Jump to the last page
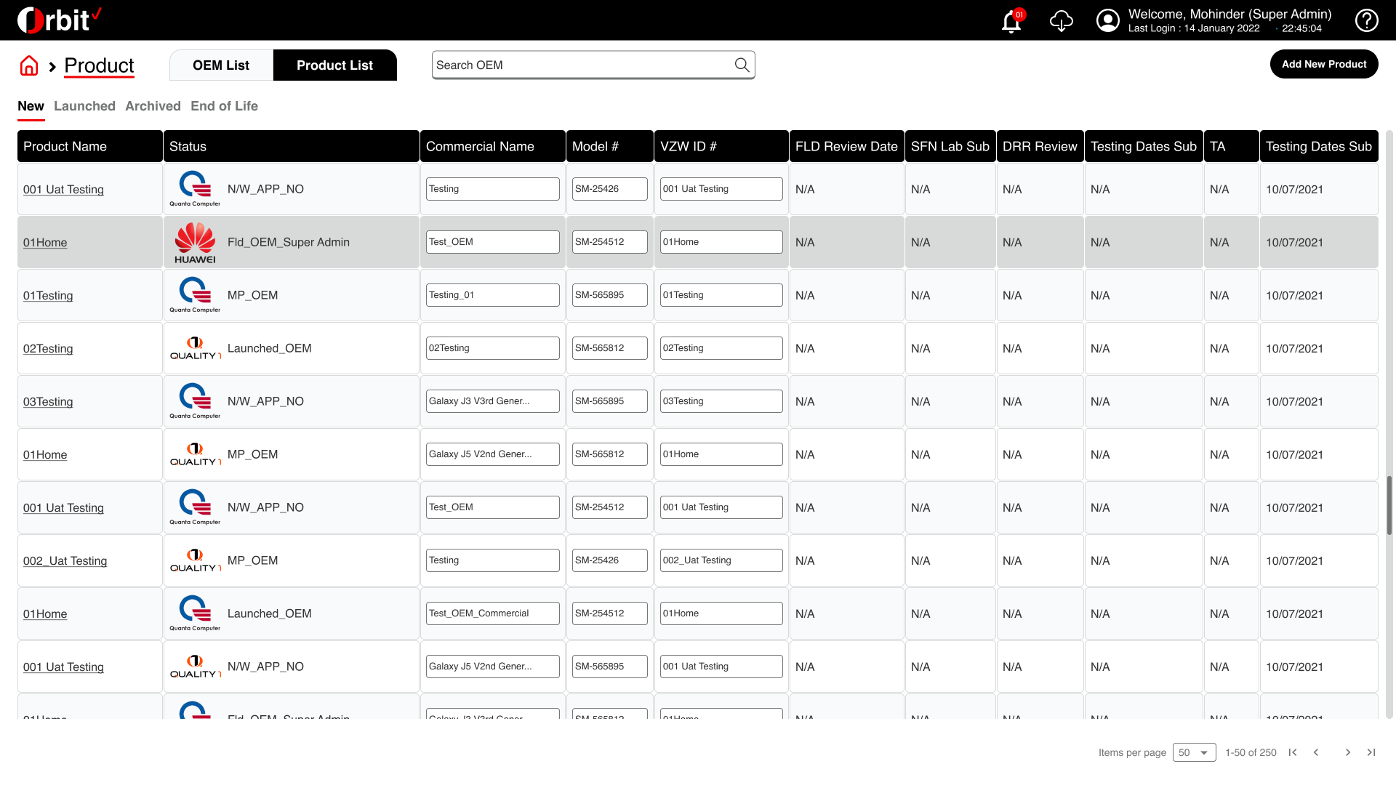 [x=1371, y=752]
